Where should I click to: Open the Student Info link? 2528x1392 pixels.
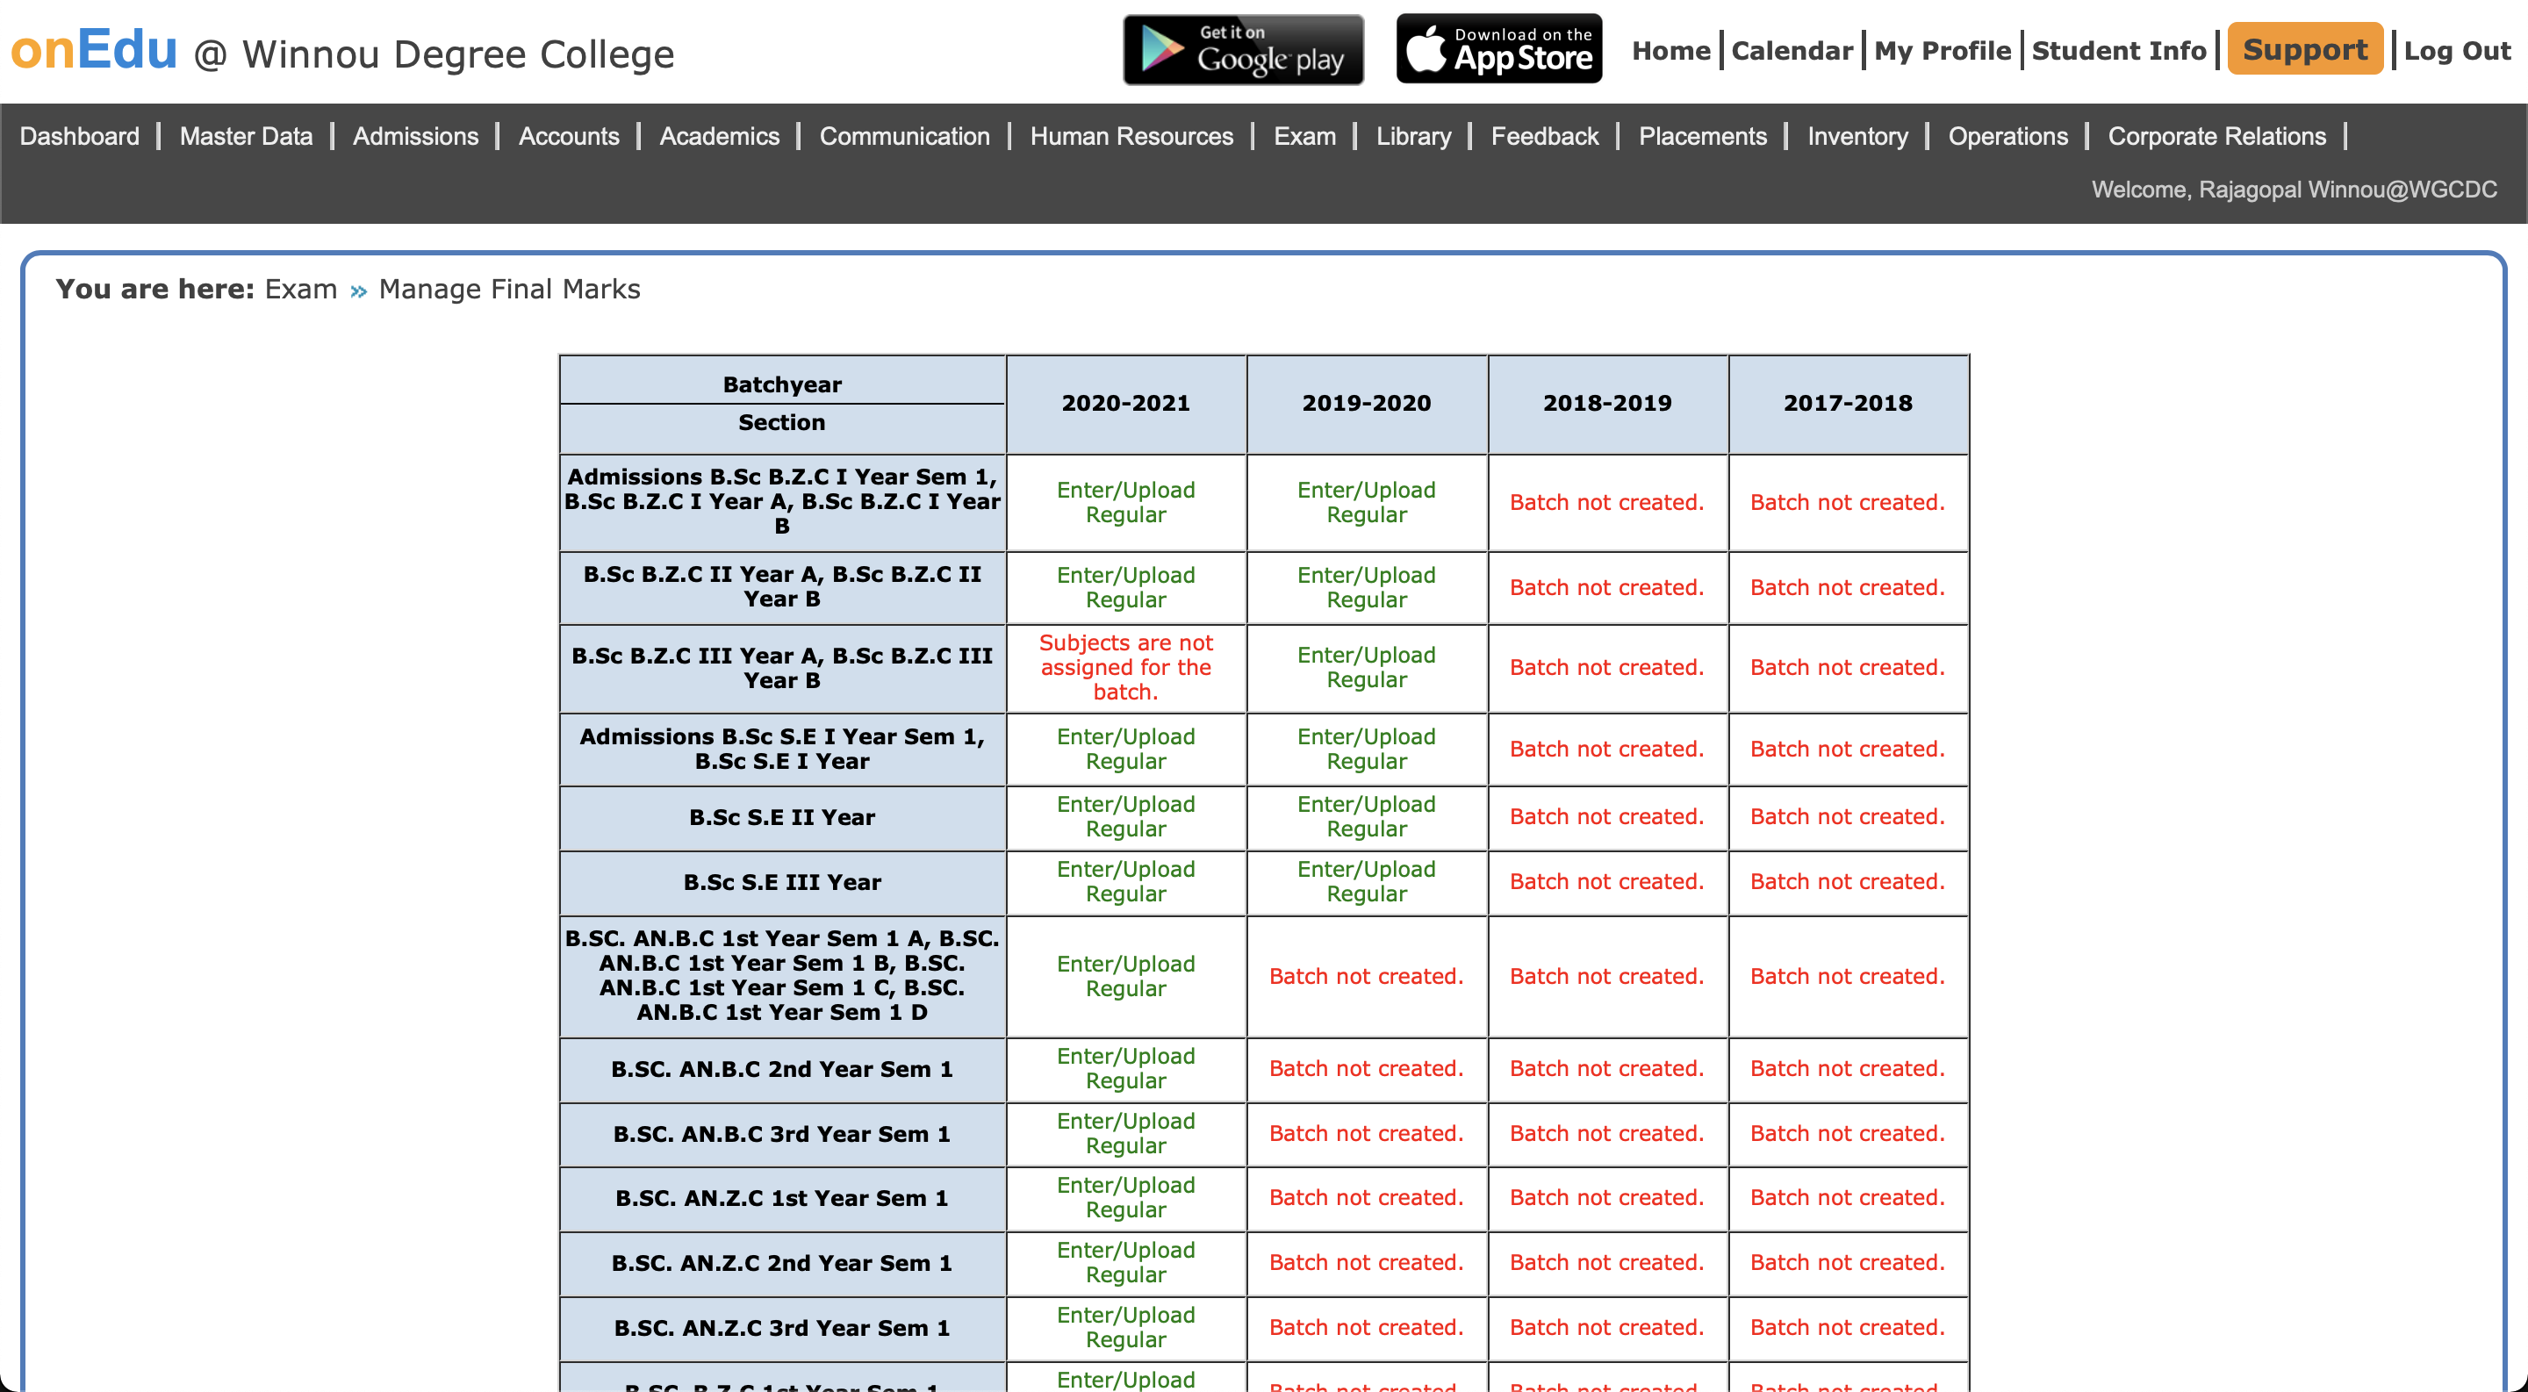(2118, 51)
